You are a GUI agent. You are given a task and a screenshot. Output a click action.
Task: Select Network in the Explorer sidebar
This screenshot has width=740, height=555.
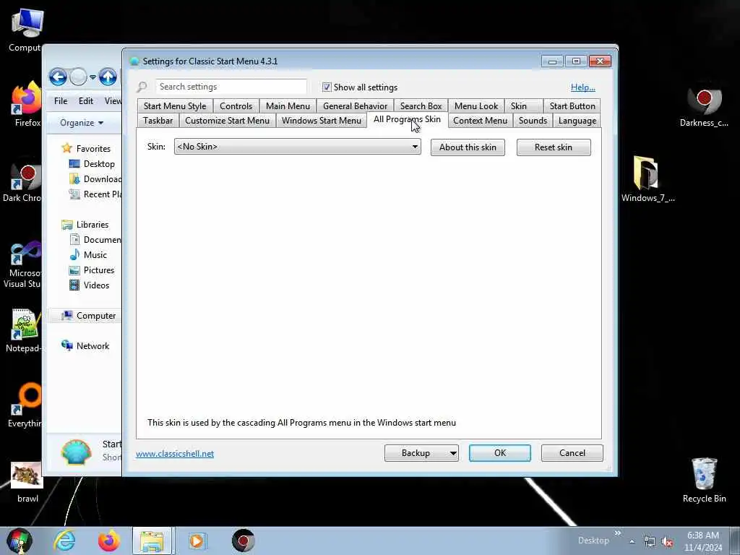point(85,346)
